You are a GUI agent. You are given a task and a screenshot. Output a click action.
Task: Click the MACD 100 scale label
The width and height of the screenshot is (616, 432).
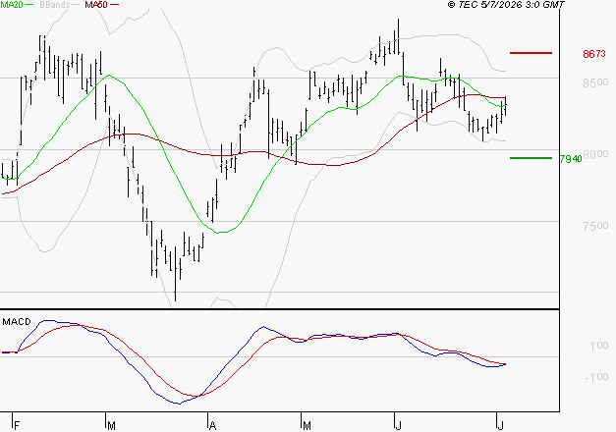click(x=598, y=346)
